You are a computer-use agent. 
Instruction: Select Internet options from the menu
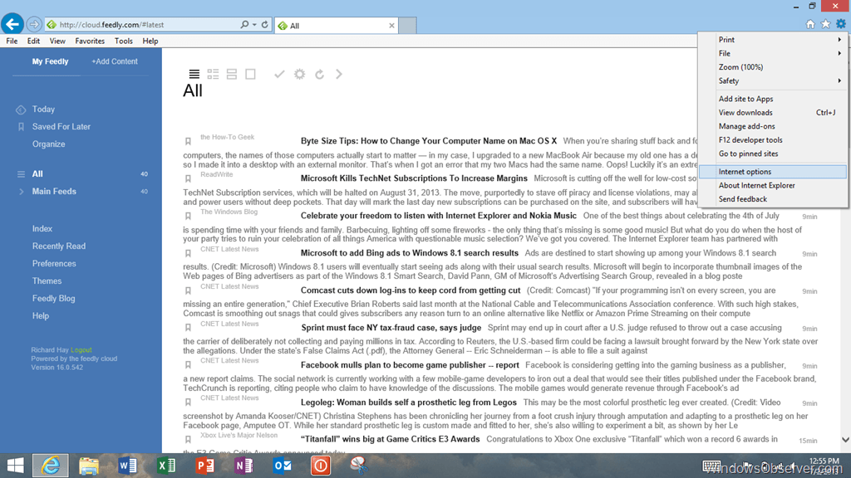click(x=745, y=172)
